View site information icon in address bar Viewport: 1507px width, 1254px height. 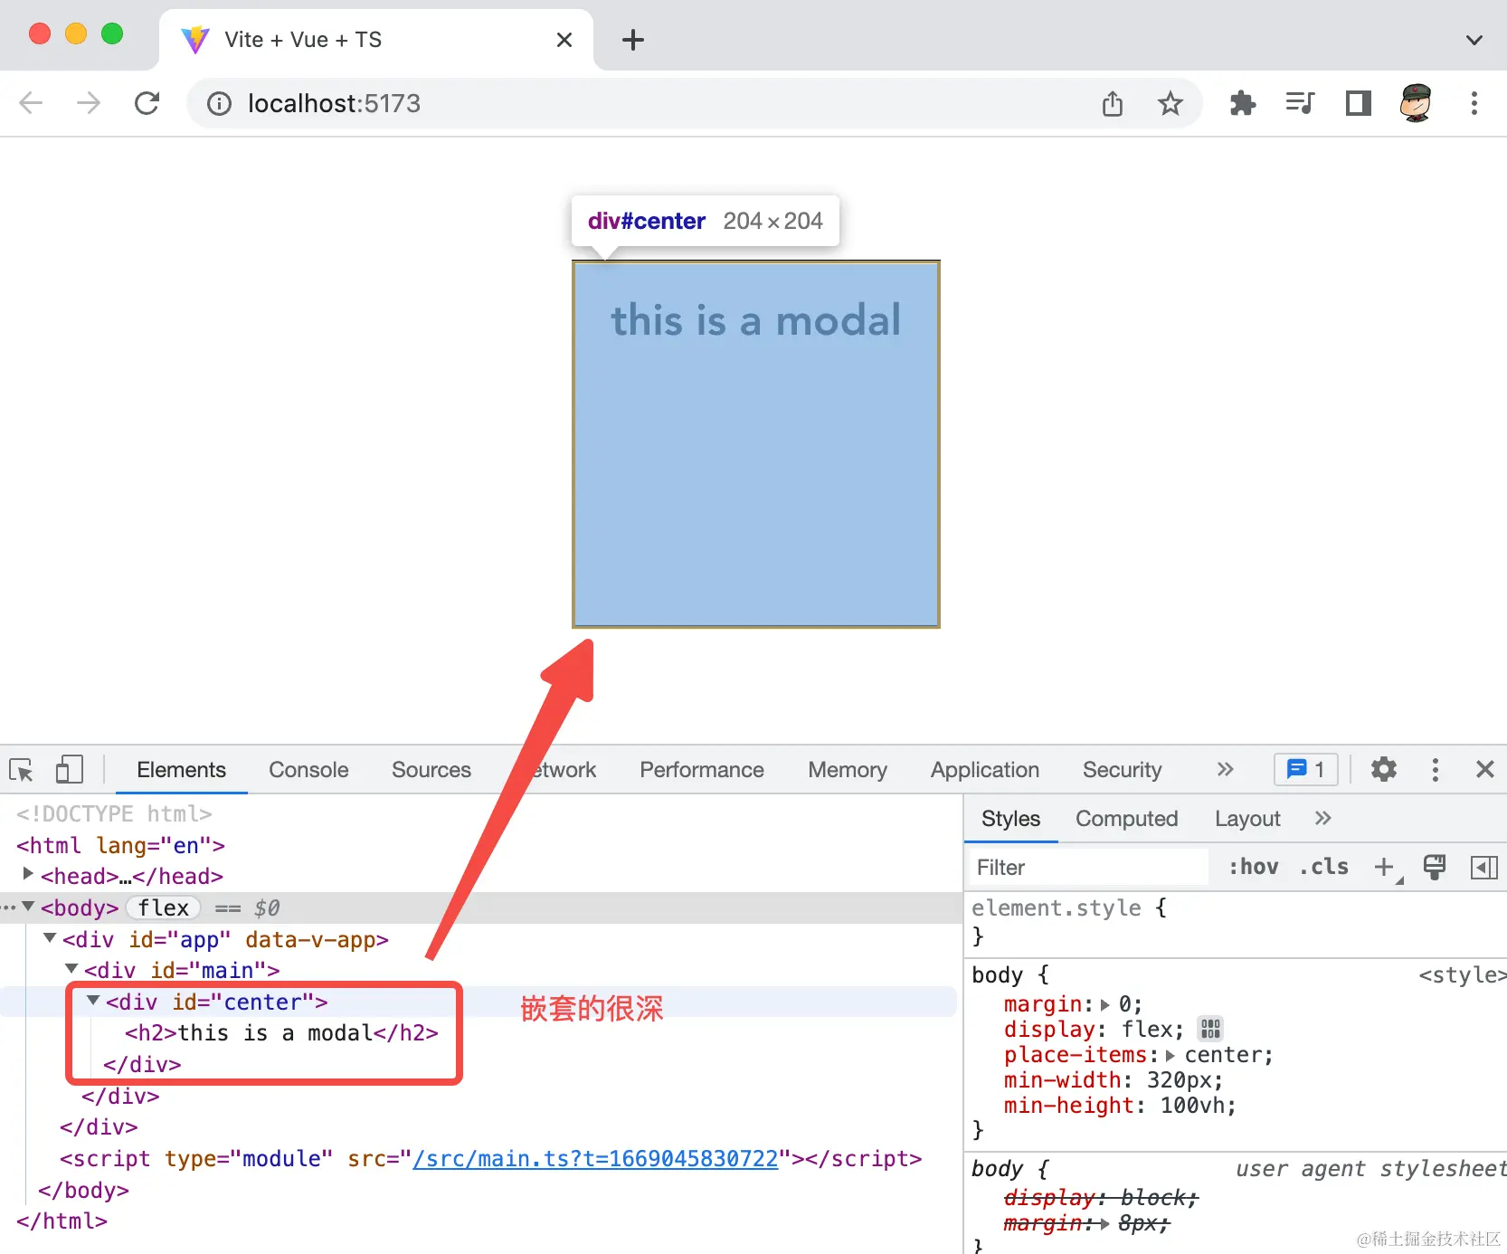click(x=219, y=104)
